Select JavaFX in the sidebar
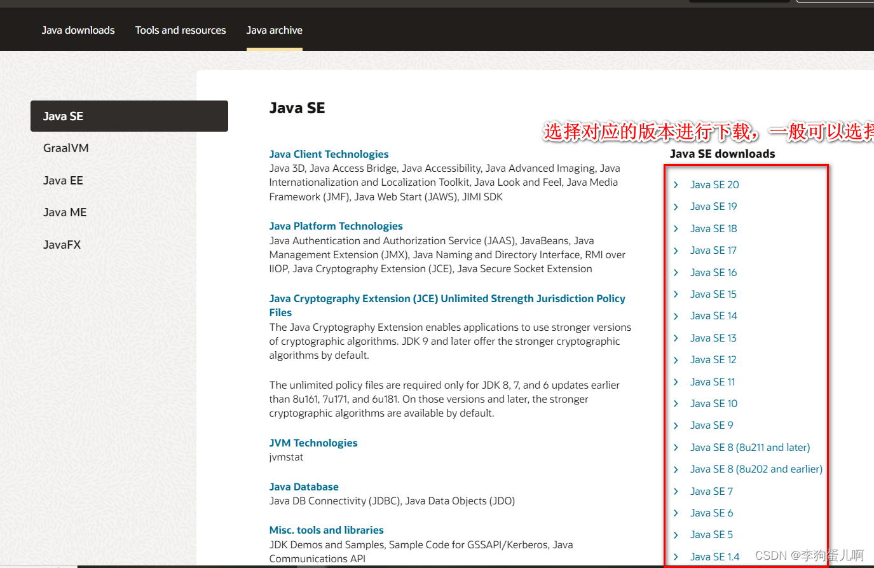The height and width of the screenshot is (568, 874). point(62,244)
